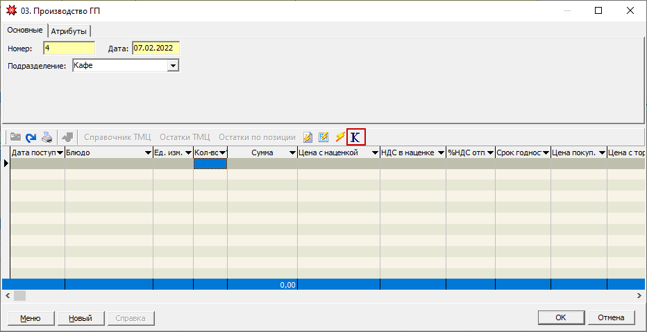The width and height of the screenshot is (647, 332).
Task: Open the Сумма column filter arrow
Action: click(292, 152)
